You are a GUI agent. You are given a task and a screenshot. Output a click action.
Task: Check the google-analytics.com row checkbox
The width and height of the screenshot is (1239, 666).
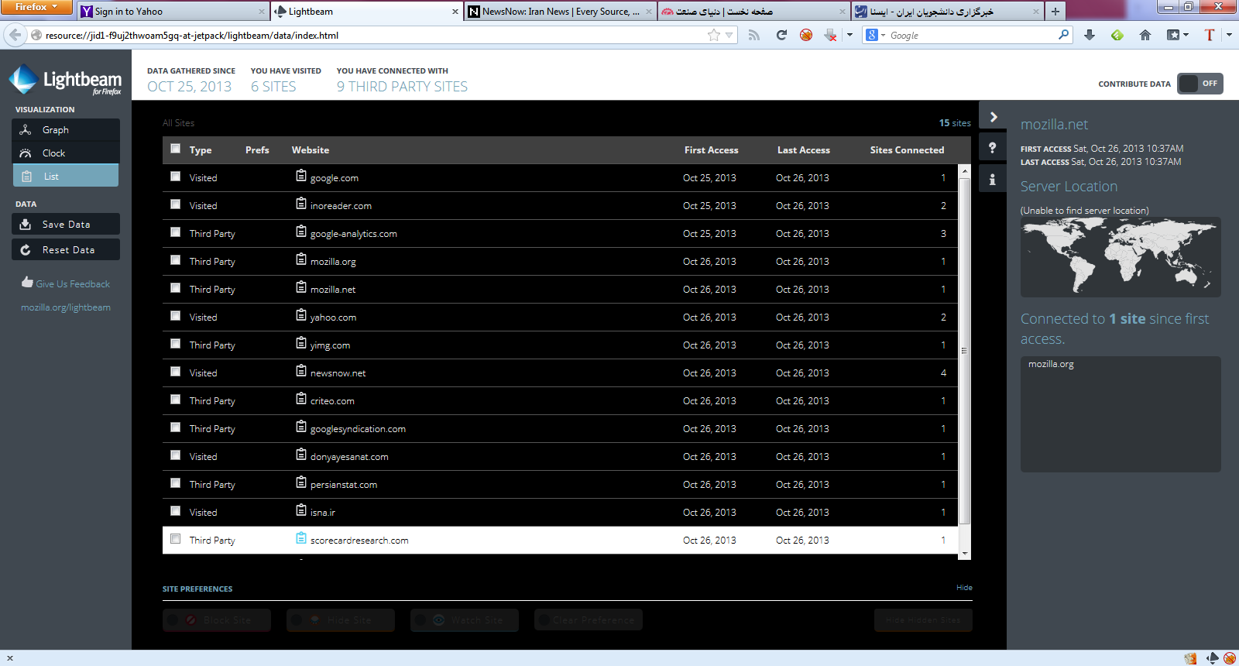pyautogui.click(x=176, y=232)
